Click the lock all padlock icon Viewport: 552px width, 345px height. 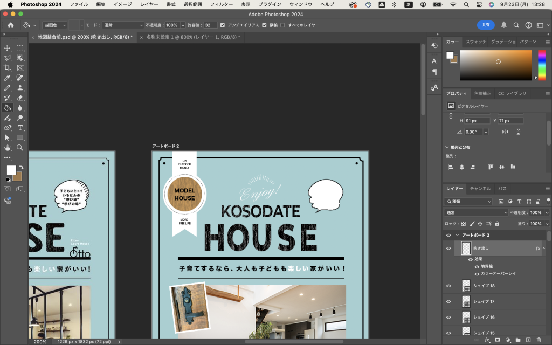coord(497,224)
